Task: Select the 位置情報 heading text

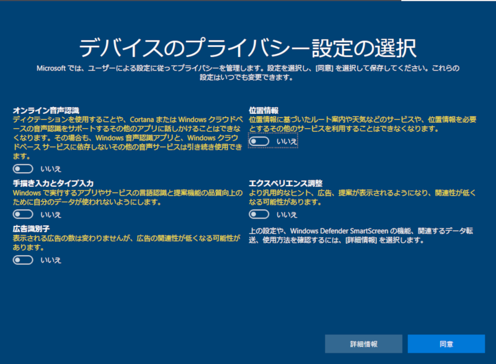Action: pos(263,110)
